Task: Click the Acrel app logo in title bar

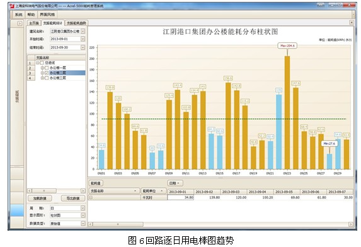Action: click(12, 6)
